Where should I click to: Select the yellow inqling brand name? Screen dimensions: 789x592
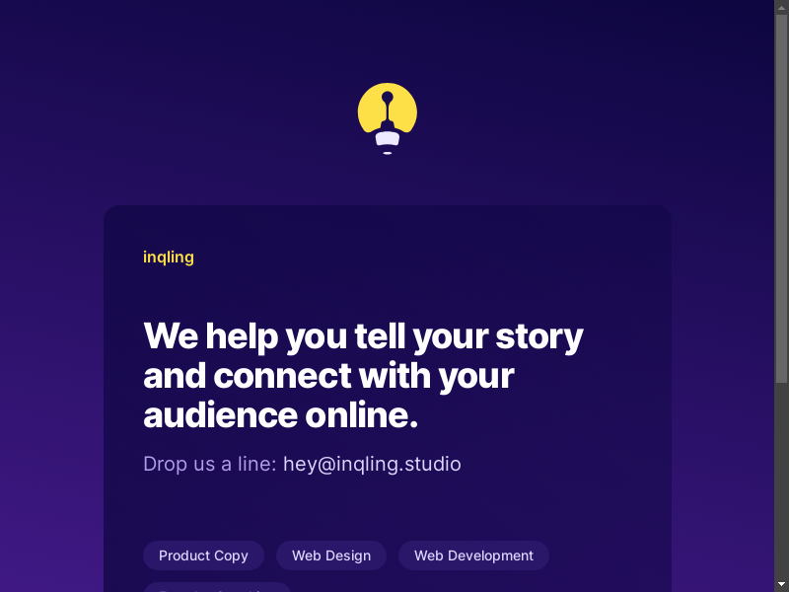tap(169, 258)
